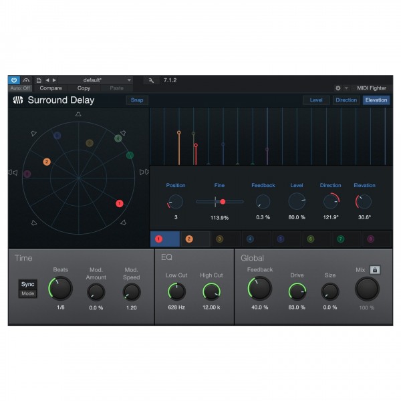Click the tap Level knob
The image size is (401, 401).
[297, 201]
